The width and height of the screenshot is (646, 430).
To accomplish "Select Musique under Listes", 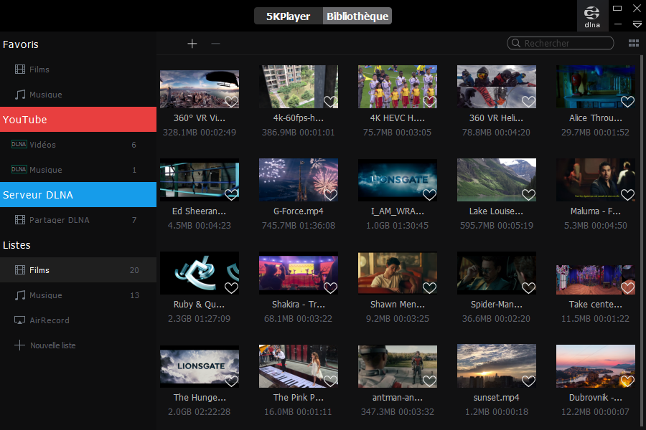I will pos(45,295).
